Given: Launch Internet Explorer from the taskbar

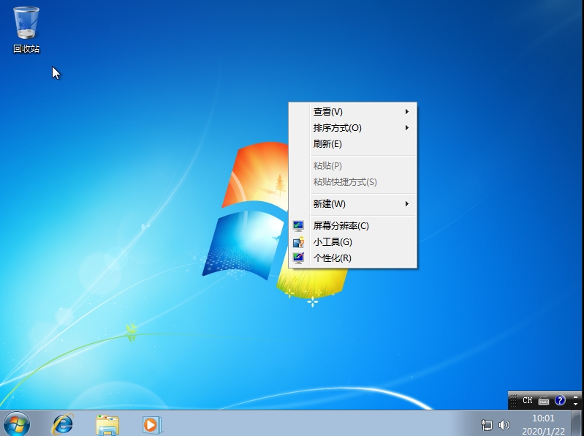Looking at the screenshot, I should click(63, 424).
